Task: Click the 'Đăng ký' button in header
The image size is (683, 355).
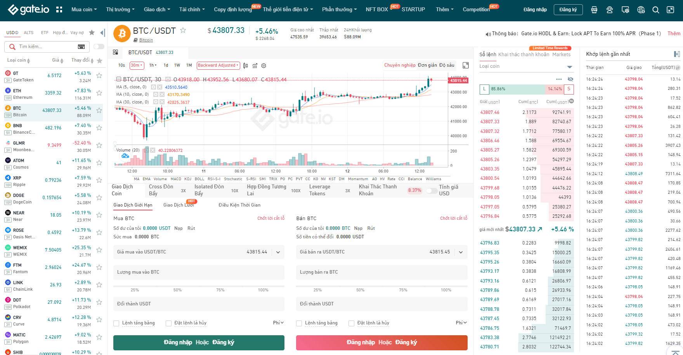Action: pos(568,10)
